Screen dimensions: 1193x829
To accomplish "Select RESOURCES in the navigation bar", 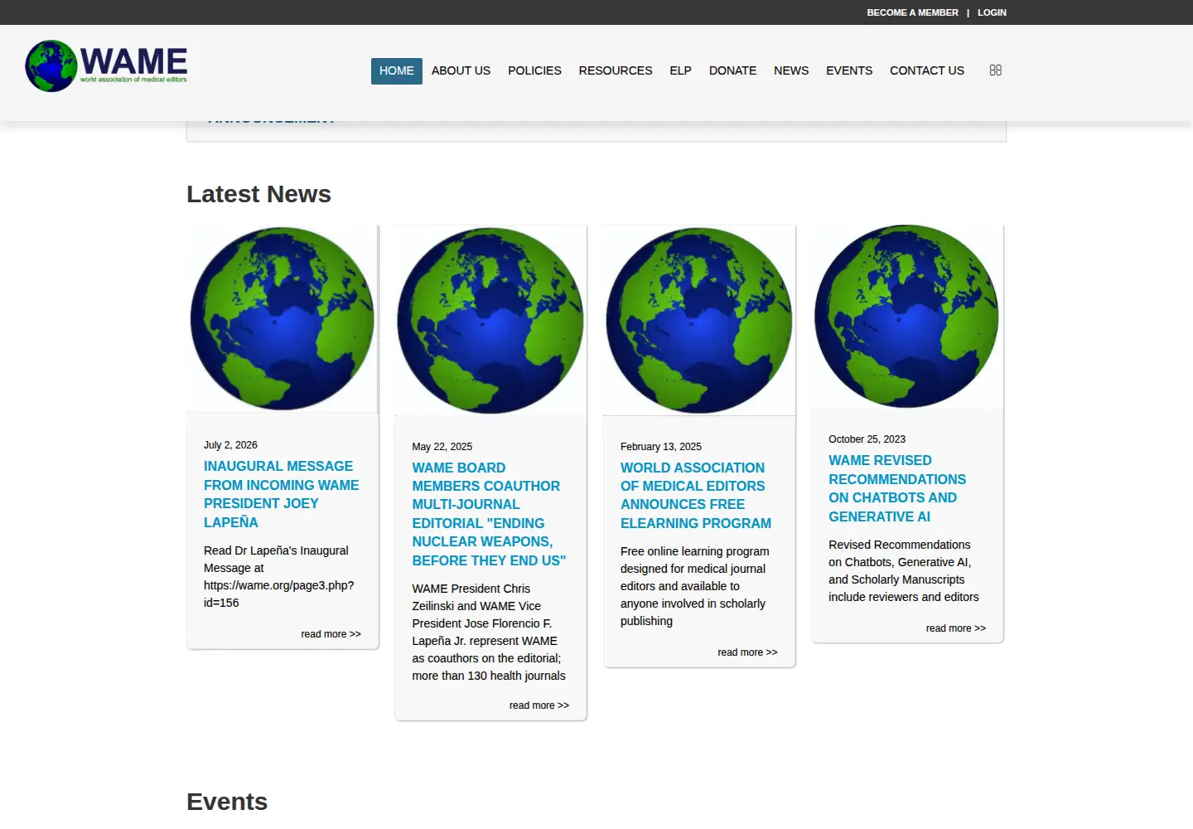I will [x=616, y=70].
